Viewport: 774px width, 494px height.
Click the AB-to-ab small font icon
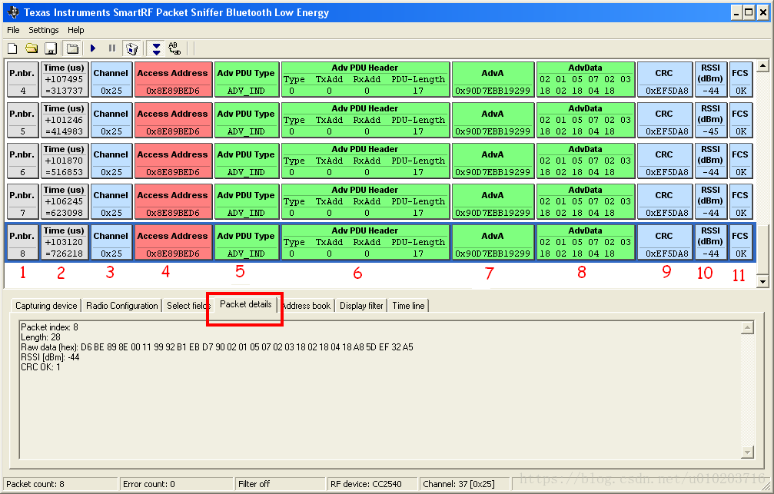point(174,48)
